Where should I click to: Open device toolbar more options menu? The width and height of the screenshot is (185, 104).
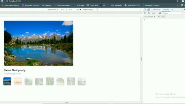140,10
